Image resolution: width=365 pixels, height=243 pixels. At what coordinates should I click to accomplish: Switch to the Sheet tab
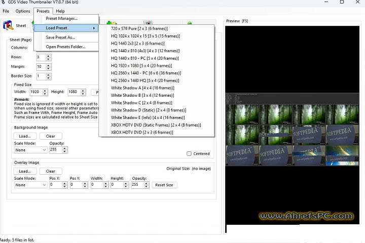click(x=16, y=26)
